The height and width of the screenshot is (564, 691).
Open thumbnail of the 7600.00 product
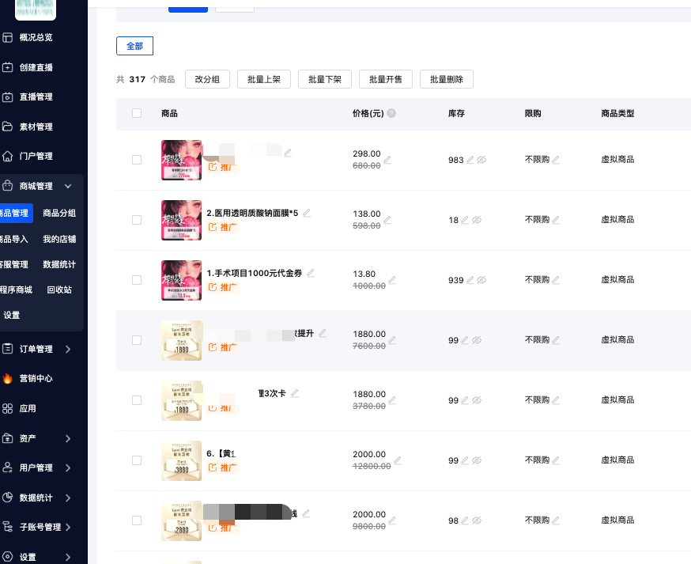pyautogui.click(x=182, y=340)
